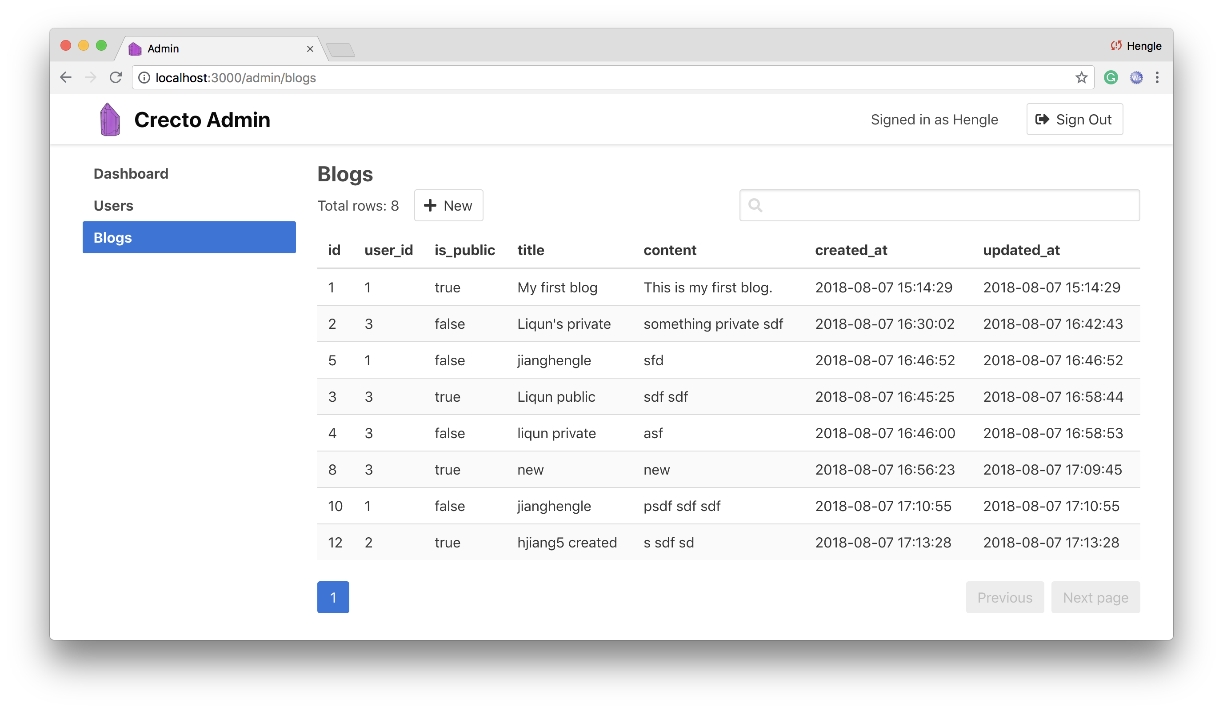
Task: Open Dashboard in the sidebar
Action: (131, 174)
